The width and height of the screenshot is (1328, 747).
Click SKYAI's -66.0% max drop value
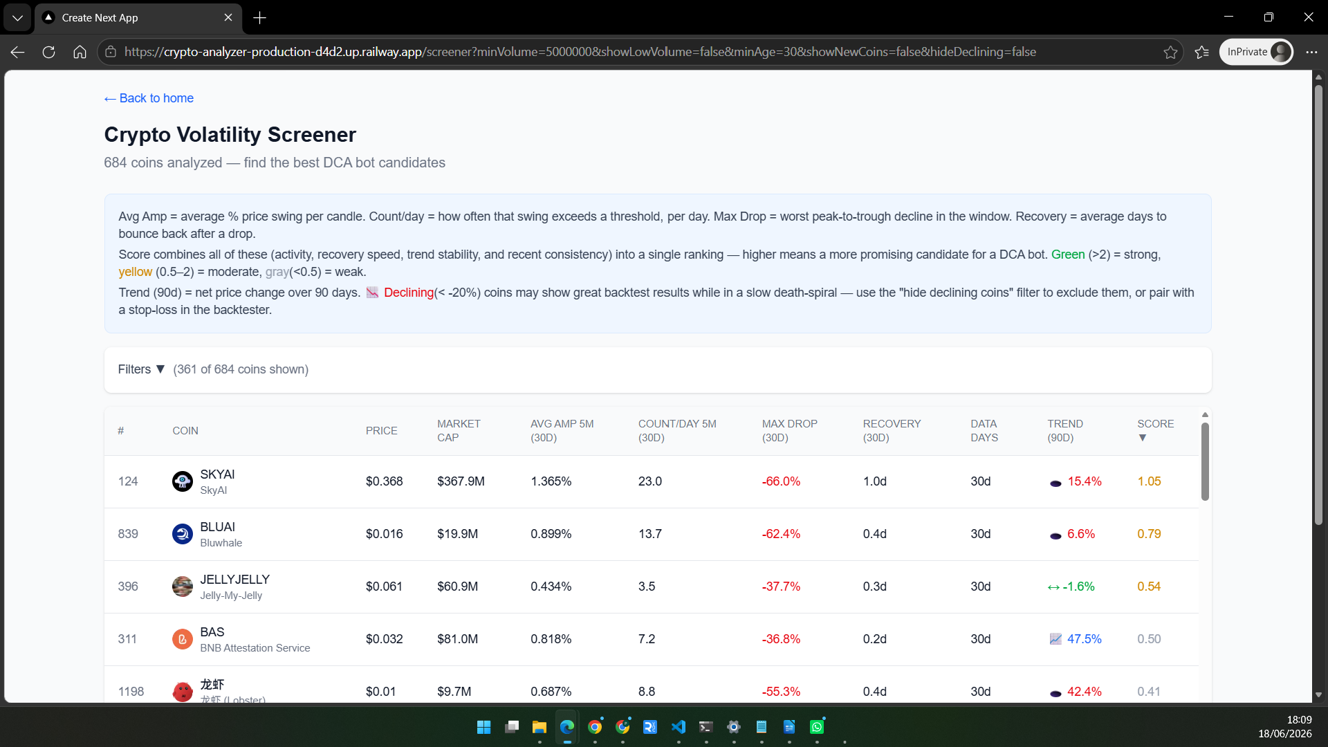[x=781, y=481]
